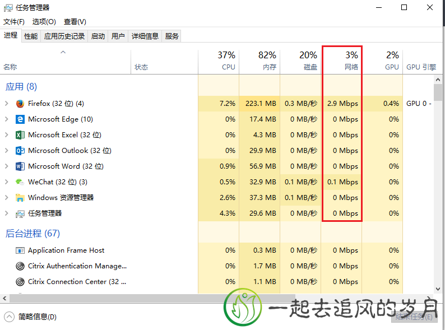The width and height of the screenshot is (445, 330).
Task: Click the horizontal scrollbar thumb
Action: (x=152, y=298)
